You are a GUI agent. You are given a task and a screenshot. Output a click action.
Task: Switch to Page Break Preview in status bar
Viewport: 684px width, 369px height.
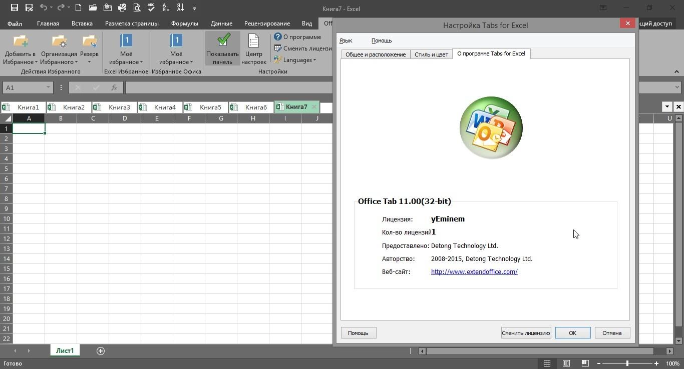click(x=584, y=363)
